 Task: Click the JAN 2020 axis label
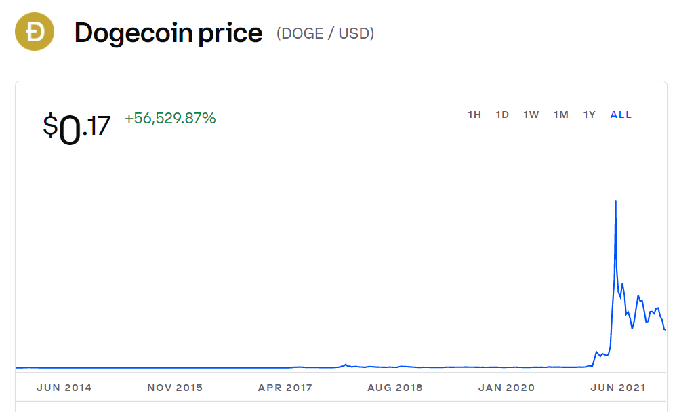[506, 388]
